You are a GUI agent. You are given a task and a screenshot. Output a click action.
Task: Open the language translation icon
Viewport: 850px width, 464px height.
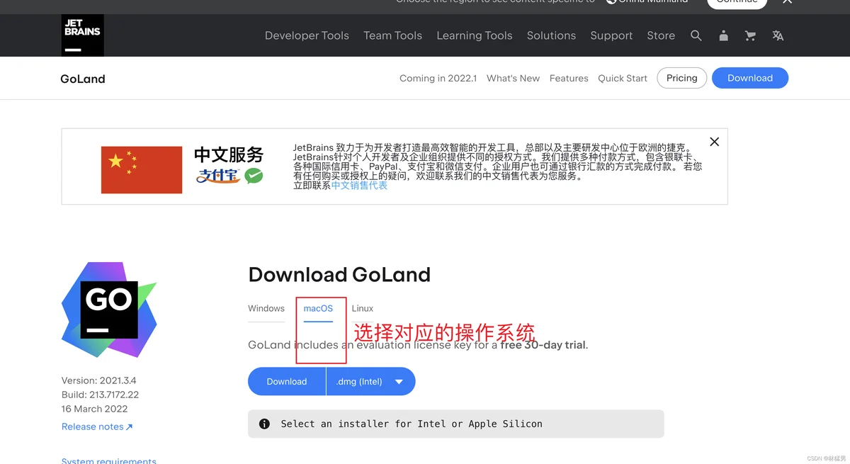[x=778, y=35]
